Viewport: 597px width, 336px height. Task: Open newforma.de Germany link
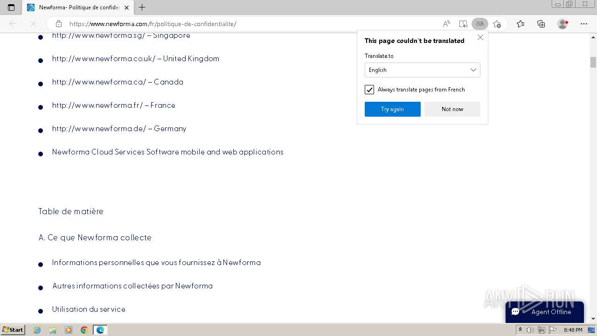(x=119, y=129)
